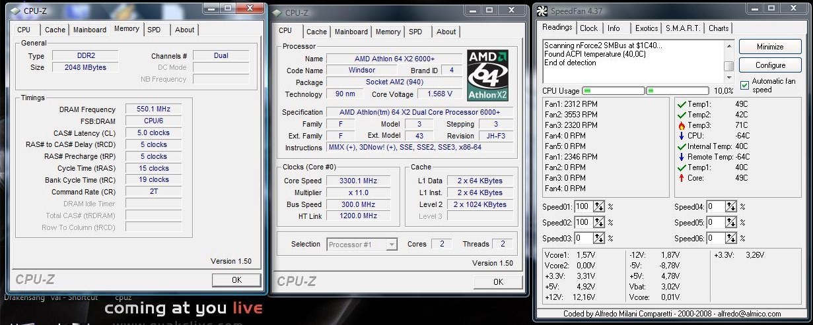Click the +12V 12,16V reading

570,297
